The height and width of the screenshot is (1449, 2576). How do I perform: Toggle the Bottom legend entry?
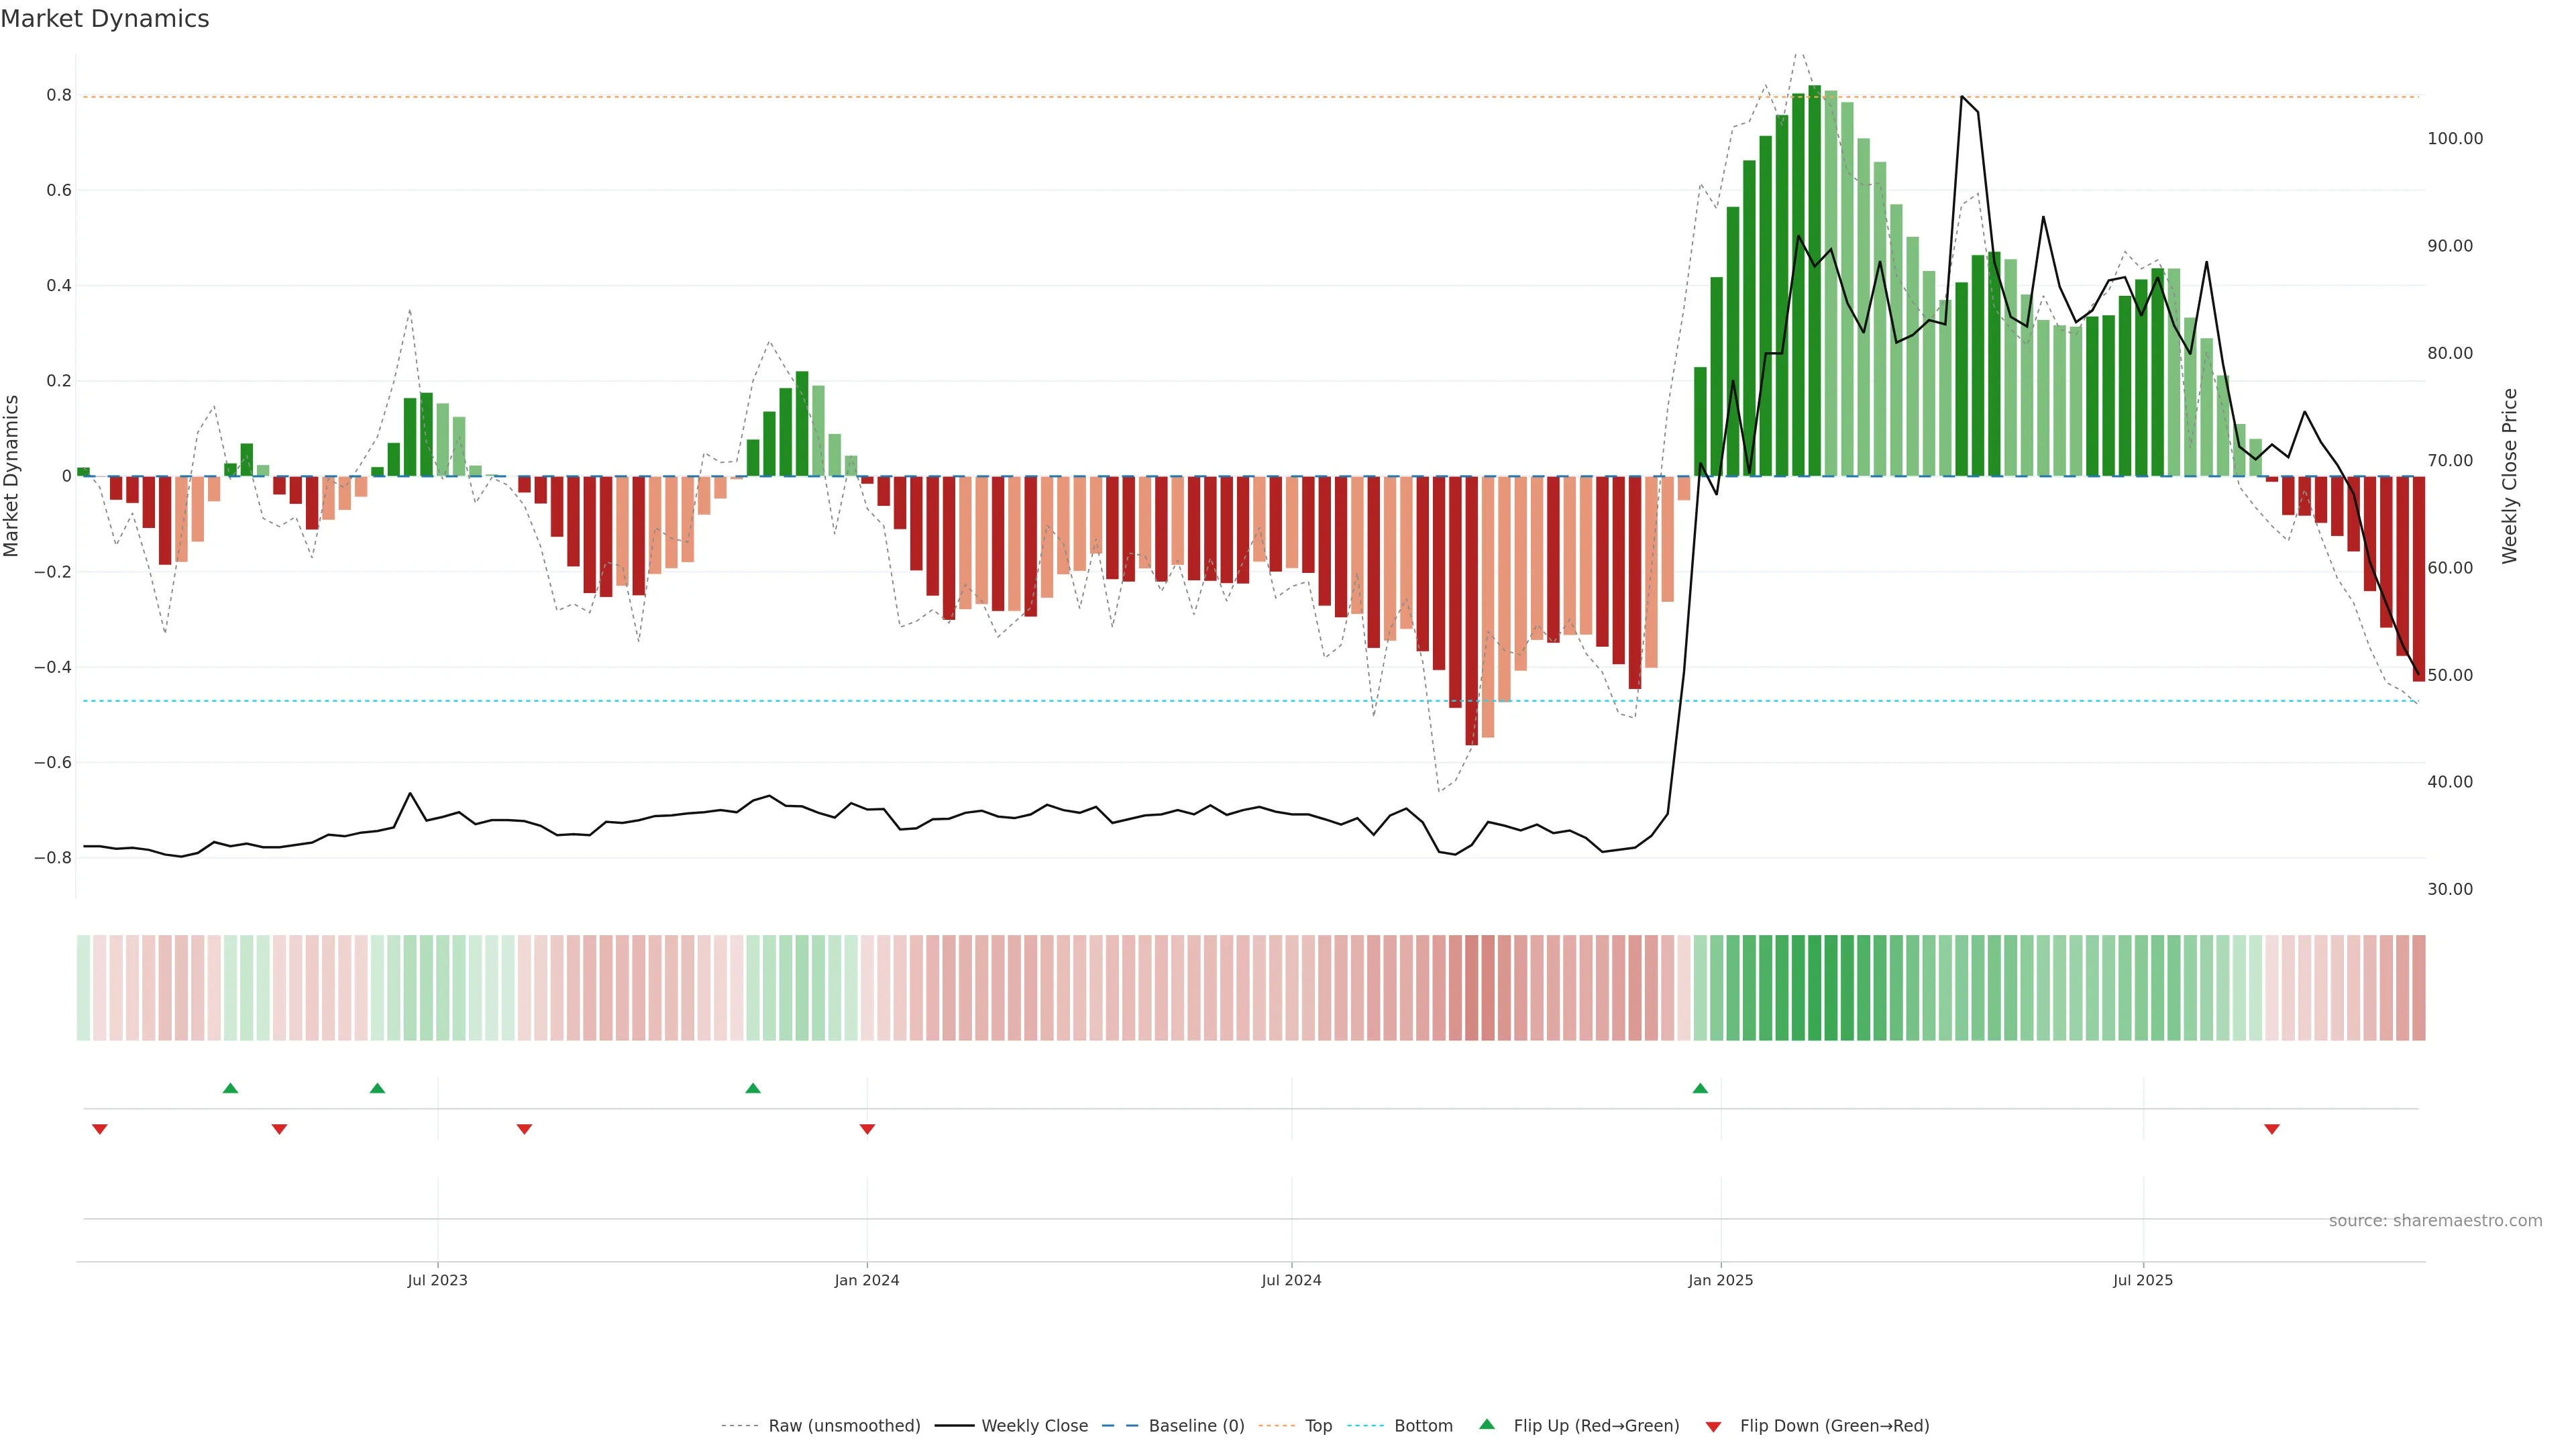tap(1423, 1426)
